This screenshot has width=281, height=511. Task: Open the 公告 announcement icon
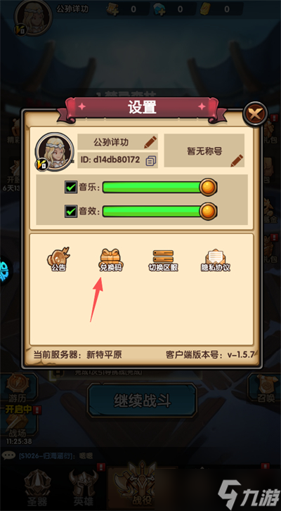click(x=58, y=259)
